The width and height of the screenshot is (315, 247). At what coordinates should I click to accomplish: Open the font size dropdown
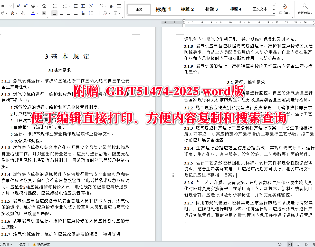[x=11, y=6]
